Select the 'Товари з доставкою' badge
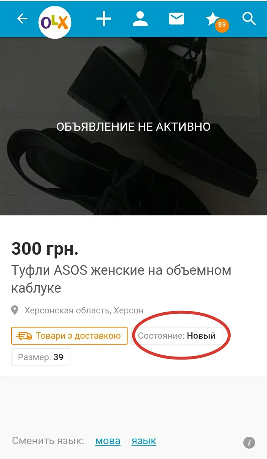 69,336
